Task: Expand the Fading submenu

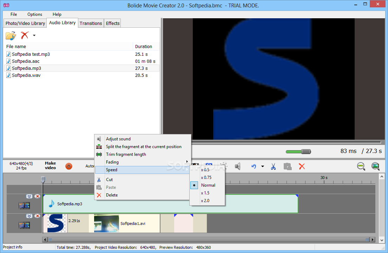Action: (x=143, y=162)
